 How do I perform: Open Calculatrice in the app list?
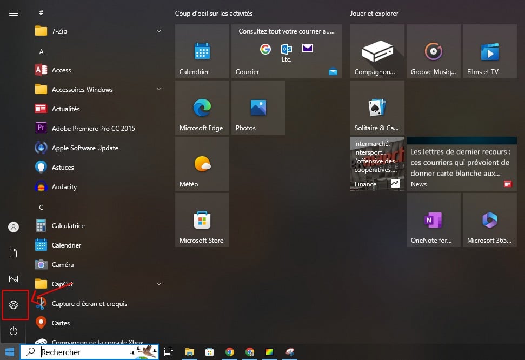pos(99,226)
